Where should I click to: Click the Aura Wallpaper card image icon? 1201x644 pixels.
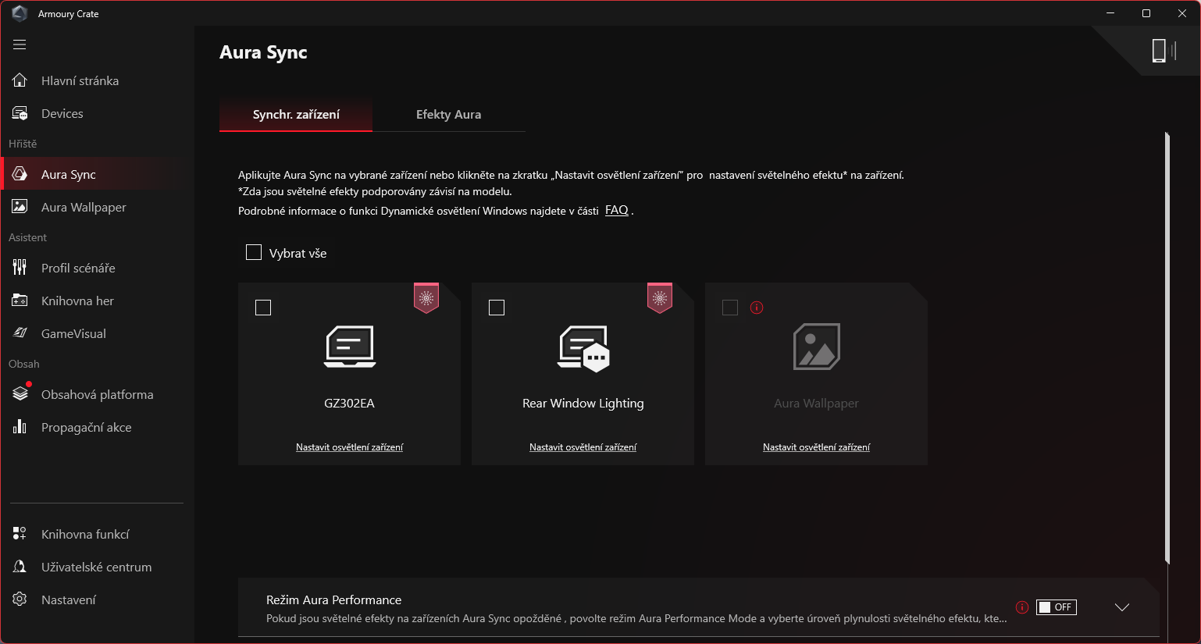[x=817, y=347]
